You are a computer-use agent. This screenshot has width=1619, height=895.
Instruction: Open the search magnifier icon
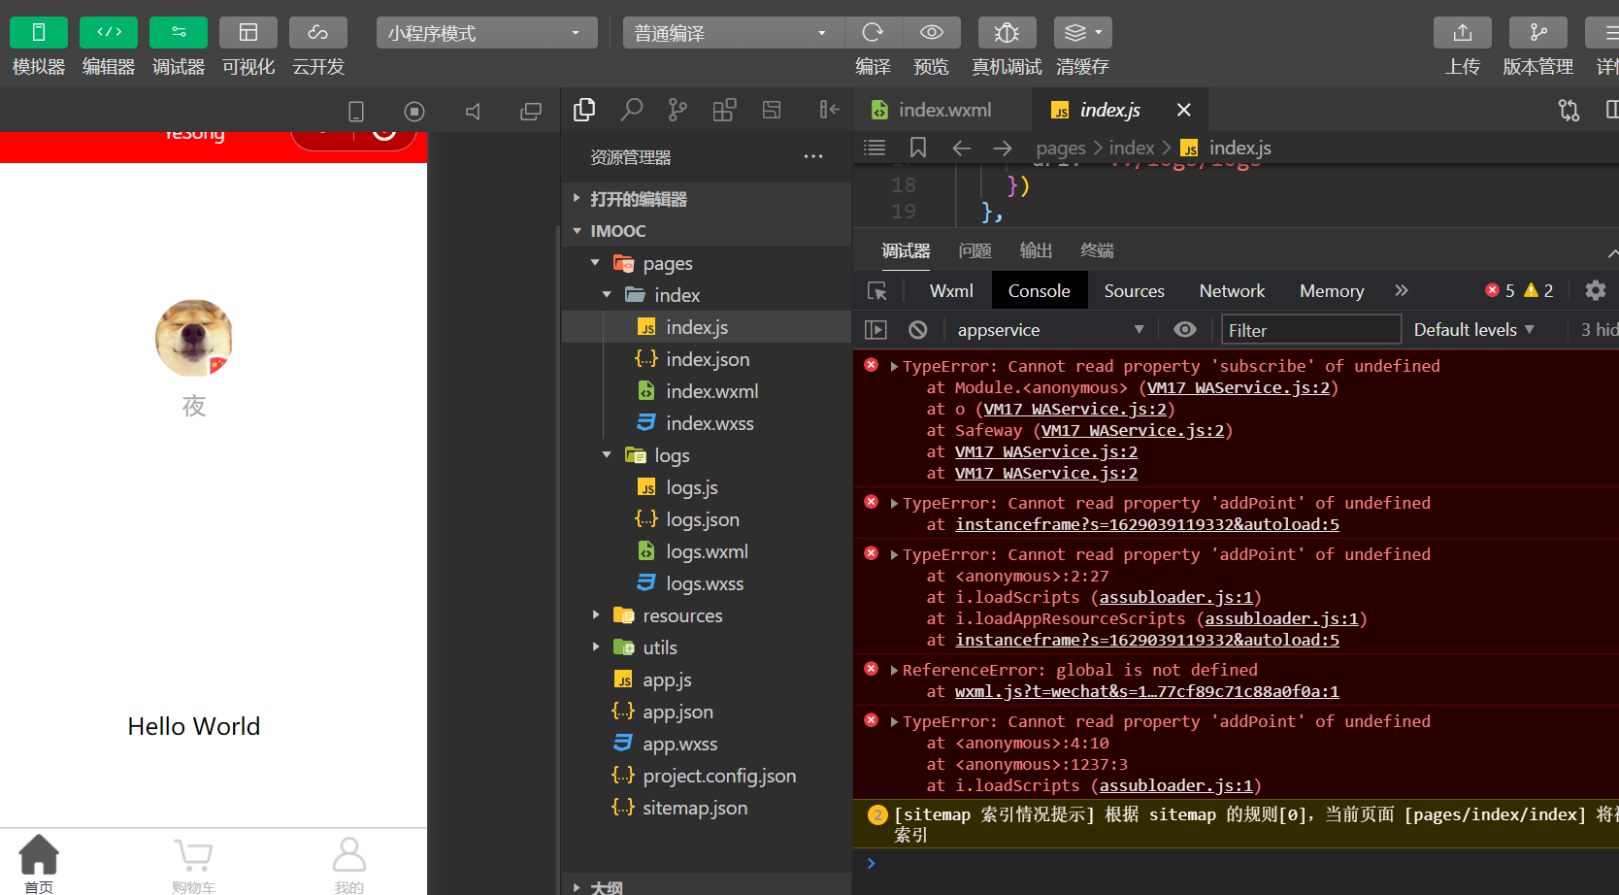click(632, 110)
